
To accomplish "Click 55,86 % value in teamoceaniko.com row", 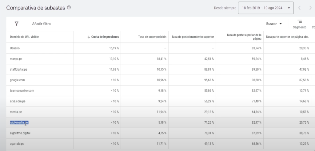I will point(209,91).
